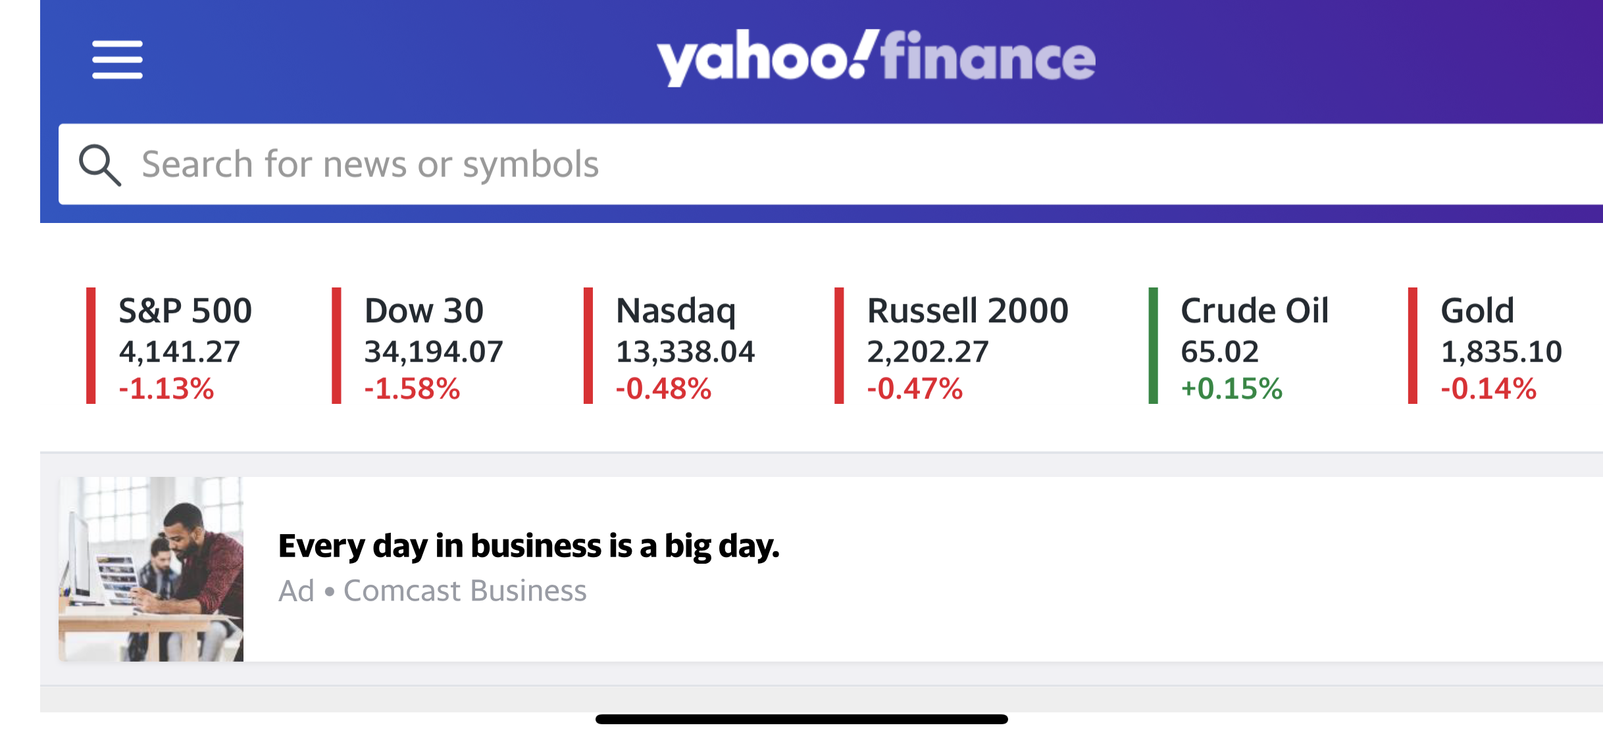Screen dimensions: 1603x740
Task: Open the Crude Oil quote
Action: pyautogui.click(x=1254, y=311)
